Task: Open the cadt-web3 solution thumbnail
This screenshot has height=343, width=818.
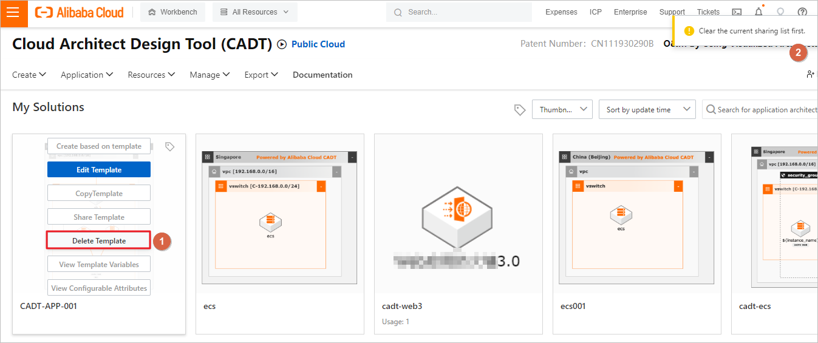Action: coord(458,214)
